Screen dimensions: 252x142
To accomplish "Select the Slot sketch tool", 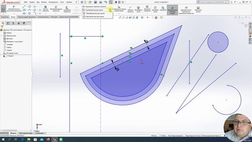I will [24, 13].
